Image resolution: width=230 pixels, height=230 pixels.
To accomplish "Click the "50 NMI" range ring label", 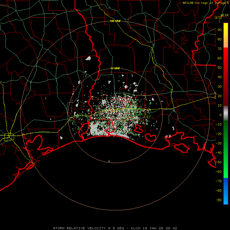I will [115, 68].
